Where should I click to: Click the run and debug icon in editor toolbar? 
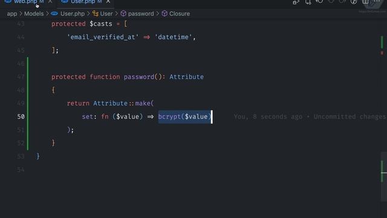point(296,2)
